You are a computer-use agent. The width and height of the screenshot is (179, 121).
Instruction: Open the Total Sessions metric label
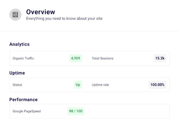tap(102, 58)
